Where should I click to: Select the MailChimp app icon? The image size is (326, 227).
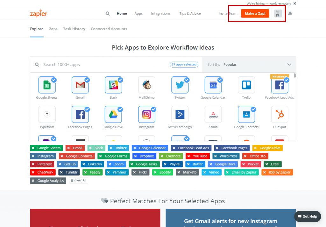coord(146,85)
